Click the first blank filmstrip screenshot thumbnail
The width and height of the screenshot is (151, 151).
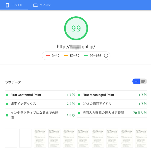(x=11, y=138)
